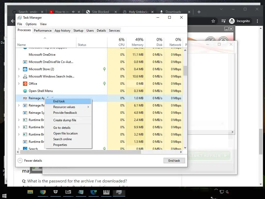The width and height of the screenshot is (265, 199).
Task: Expand Microsoft Windows Search Indexer group
Action: (19, 76)
